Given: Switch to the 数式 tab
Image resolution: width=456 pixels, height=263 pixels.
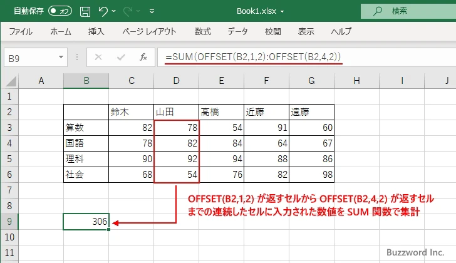Looking at the screenshot, I should pos(203,31).
